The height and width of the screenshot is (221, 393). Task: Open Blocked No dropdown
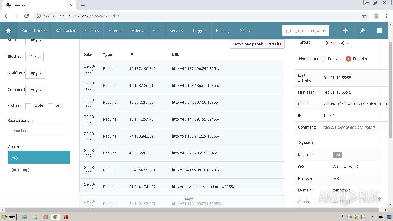pyautogui.click(x=34, y=57)
